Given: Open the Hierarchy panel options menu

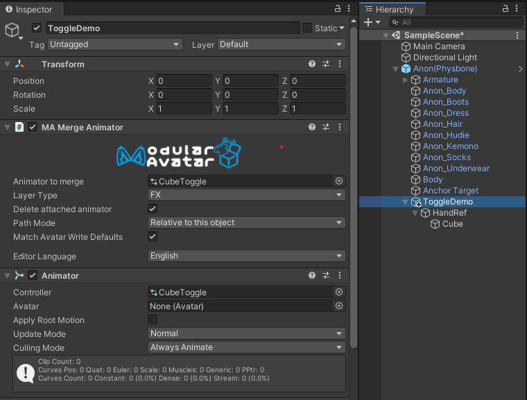Looking at the screenshot, I should (x=517, y=9).
